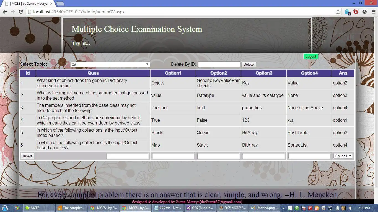Screen dimensions: 378x212
Task: Click the Option1 input field in insert row
Action: click(x=173, y=156)
